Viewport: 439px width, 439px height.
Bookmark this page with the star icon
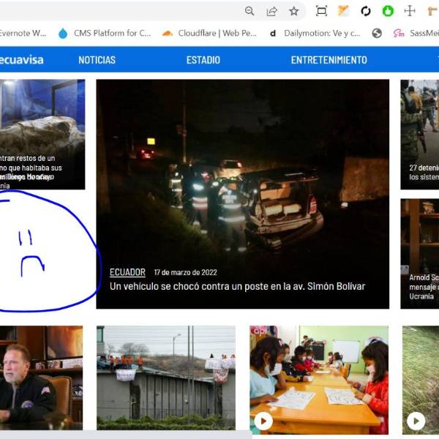(x=293, y=11)
